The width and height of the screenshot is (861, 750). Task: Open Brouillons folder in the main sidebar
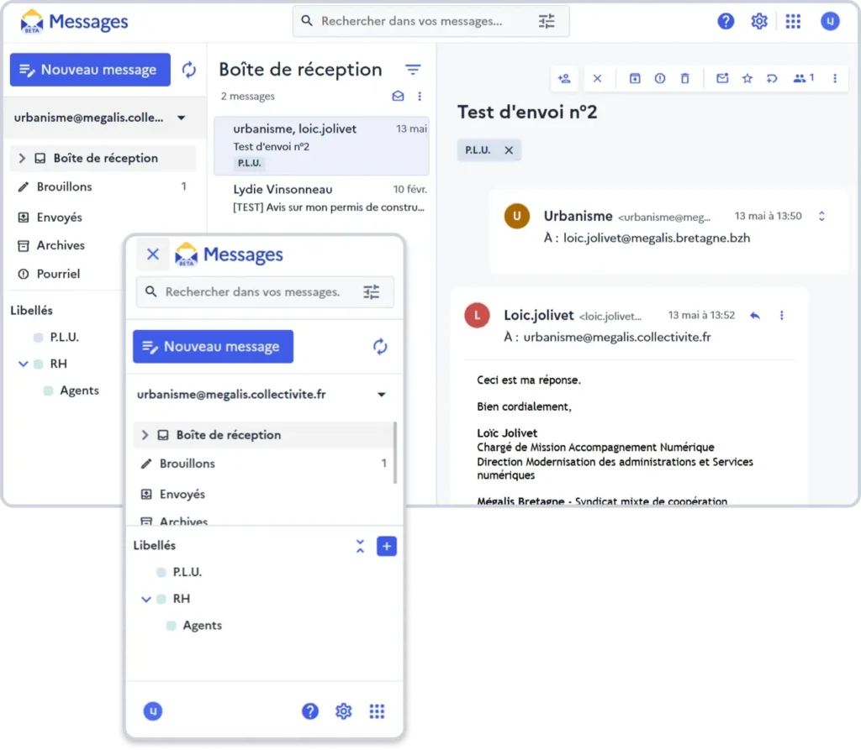tap(102, 187)
